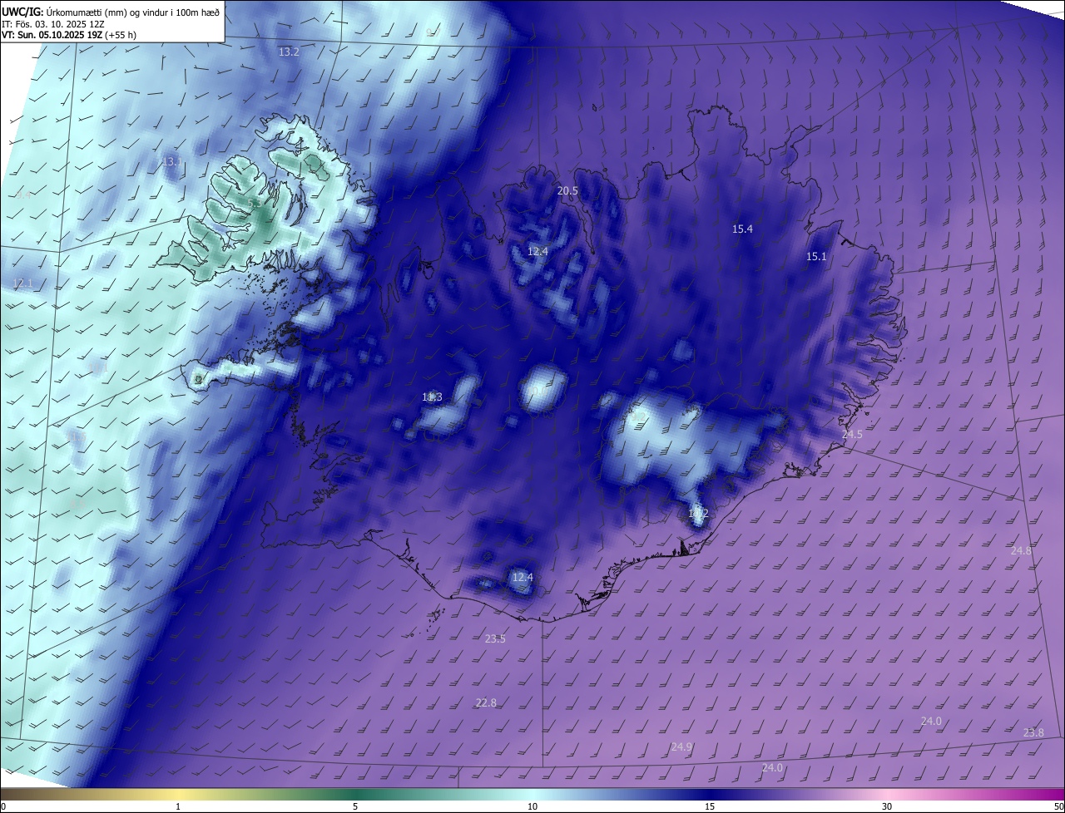Select the 24.9 value label
This screenshot has height=813, width=1065.
tap(681, 747)
